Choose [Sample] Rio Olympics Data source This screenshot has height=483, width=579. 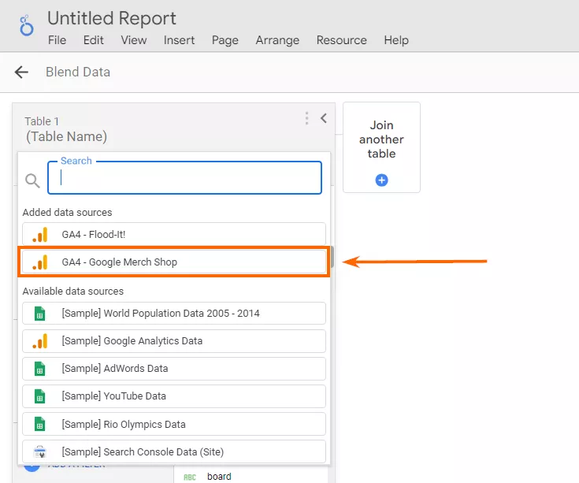click(x=174, y=424)
